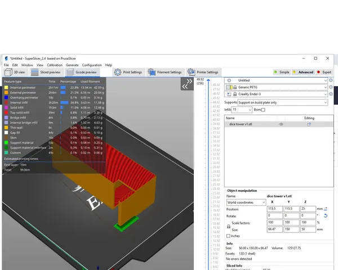Open the File menu
The height and width of the screenshot is (270, 338).
pyautogui.click(x=6, y=65)
